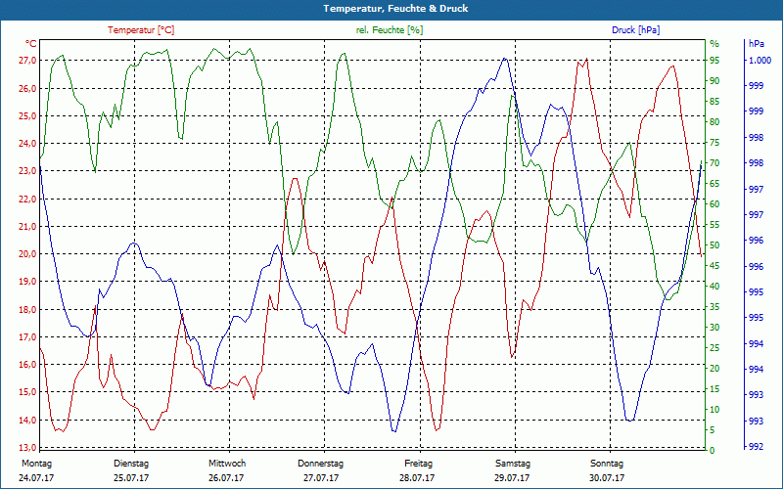Click the '19,0' temperature axis value

27,282
